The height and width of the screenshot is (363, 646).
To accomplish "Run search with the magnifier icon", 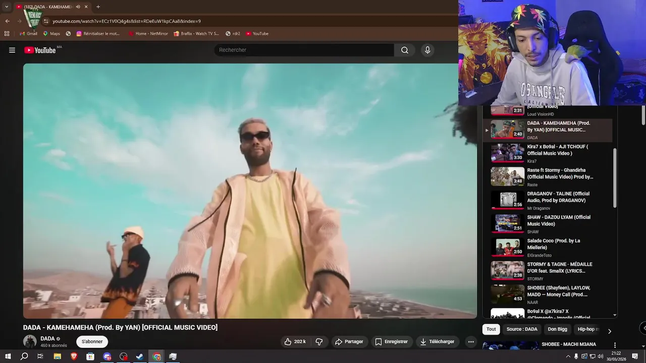I will click(404, 50).
